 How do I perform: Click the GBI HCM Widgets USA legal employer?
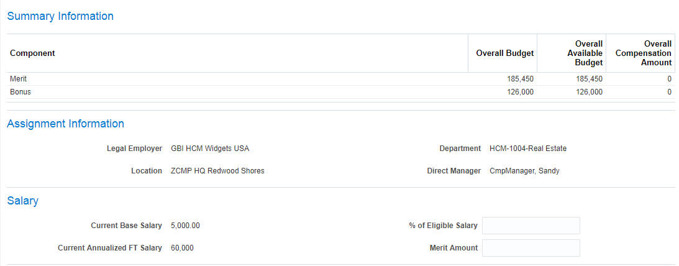click(x=210, y=149)
